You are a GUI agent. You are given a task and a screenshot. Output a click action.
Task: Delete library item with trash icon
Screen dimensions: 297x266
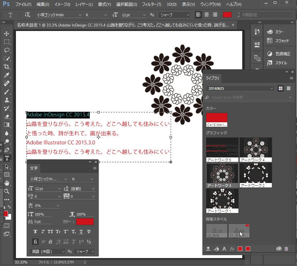tap(286, 249)
